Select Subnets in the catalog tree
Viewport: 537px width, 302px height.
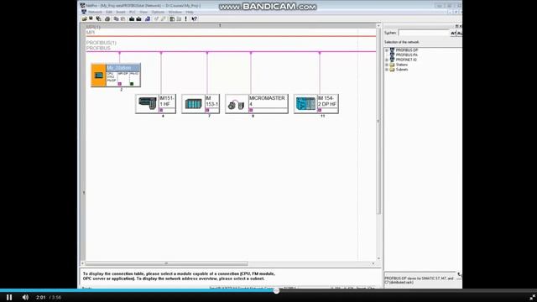point(402,70)
